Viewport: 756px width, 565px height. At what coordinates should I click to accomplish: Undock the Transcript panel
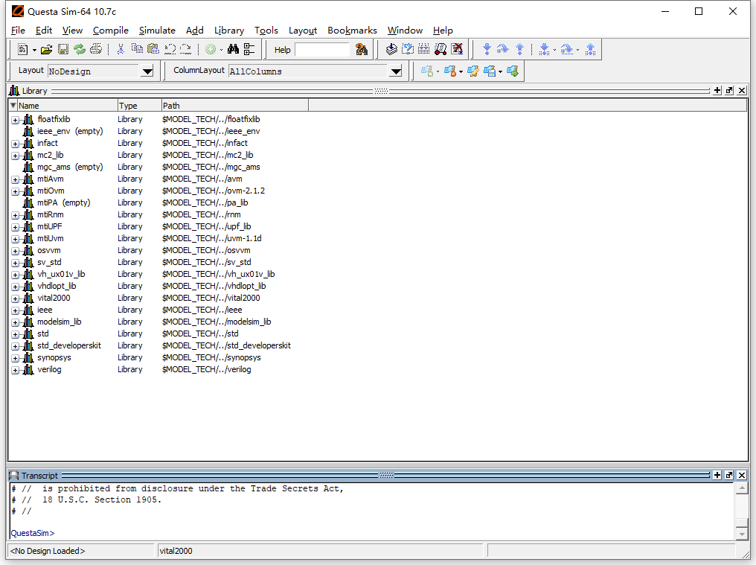tap(729, 475)
